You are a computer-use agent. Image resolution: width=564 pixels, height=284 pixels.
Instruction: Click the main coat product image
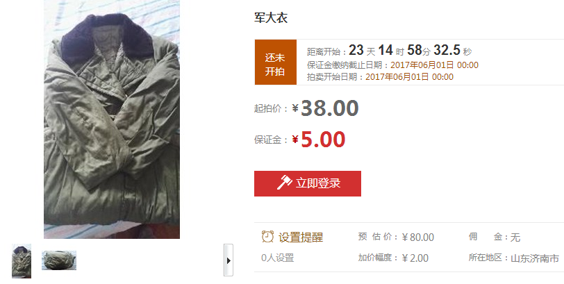point(112,119)
